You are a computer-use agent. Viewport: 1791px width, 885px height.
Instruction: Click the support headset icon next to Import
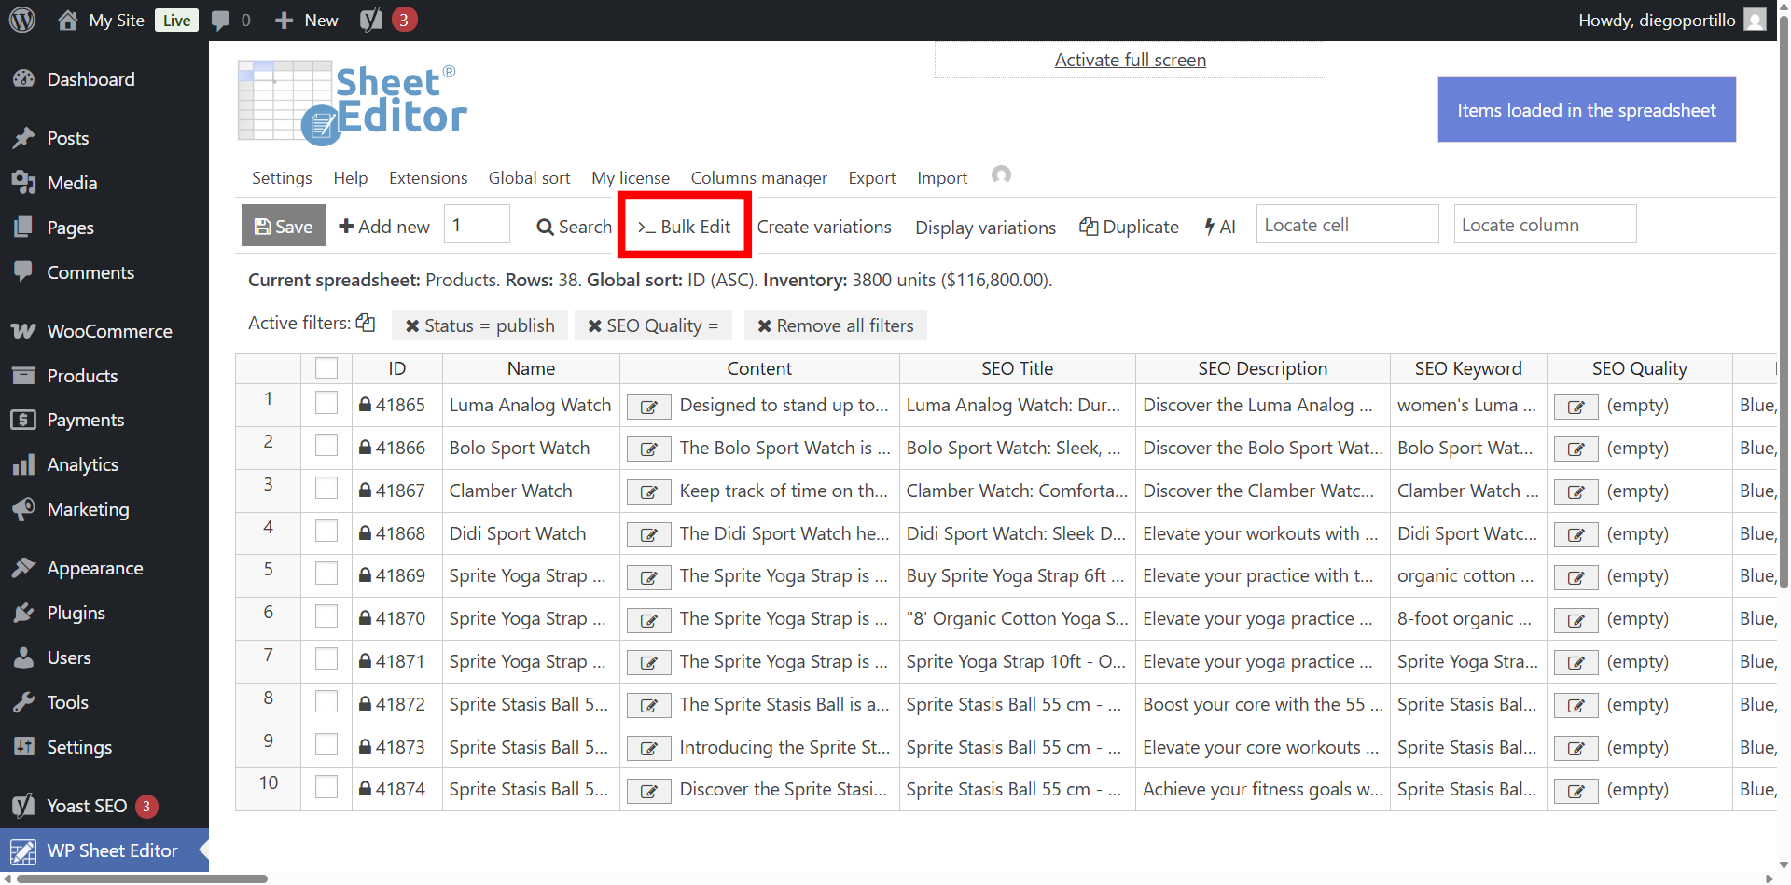pos(1001,175)
